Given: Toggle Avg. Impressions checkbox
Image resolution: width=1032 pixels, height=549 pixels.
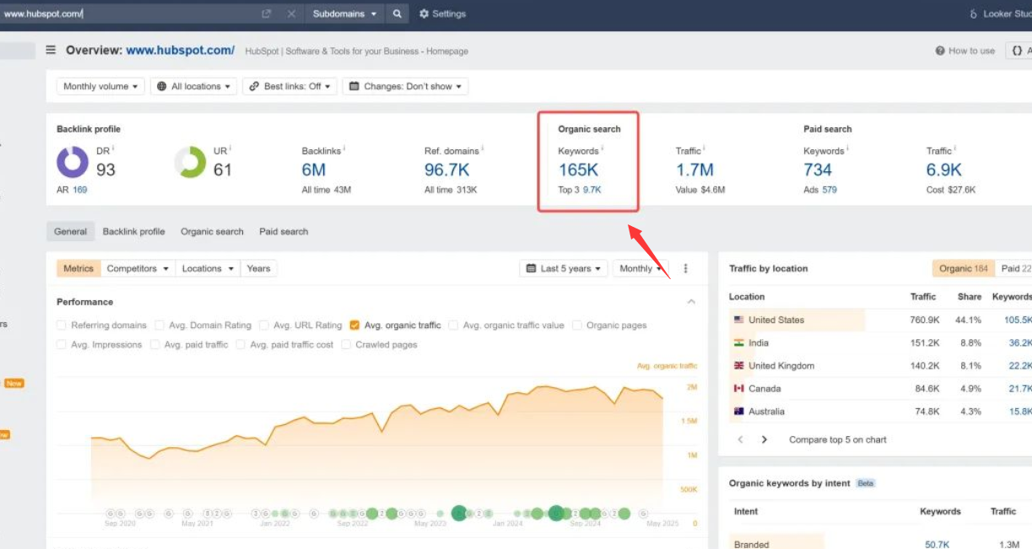Looking at the screenshot, I should pos(62,344).
